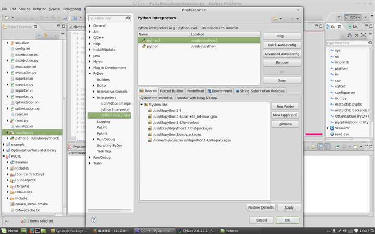375x234 pixels.
Task: Click the Pictures taskbar entry
Action: coord(230,231)
